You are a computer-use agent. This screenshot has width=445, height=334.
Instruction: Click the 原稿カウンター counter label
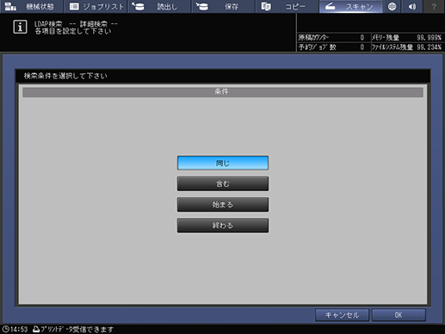coord(313,38)
